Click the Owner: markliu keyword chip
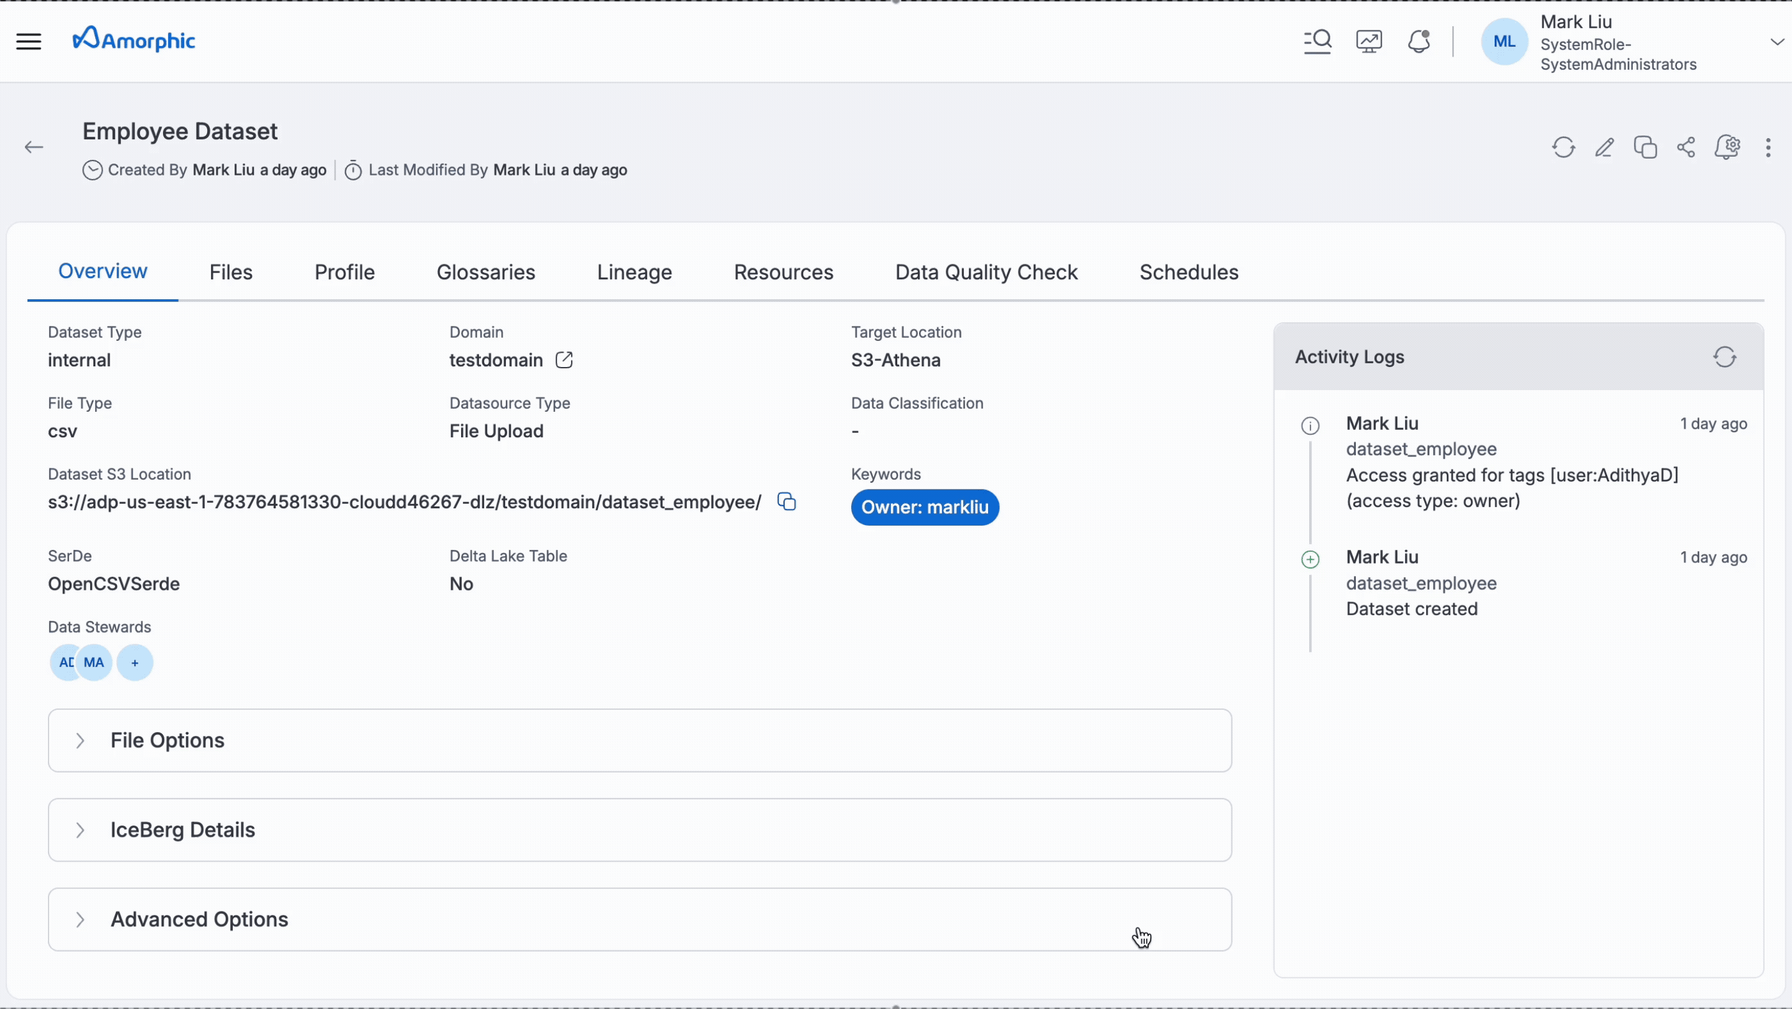 point(925,507)
